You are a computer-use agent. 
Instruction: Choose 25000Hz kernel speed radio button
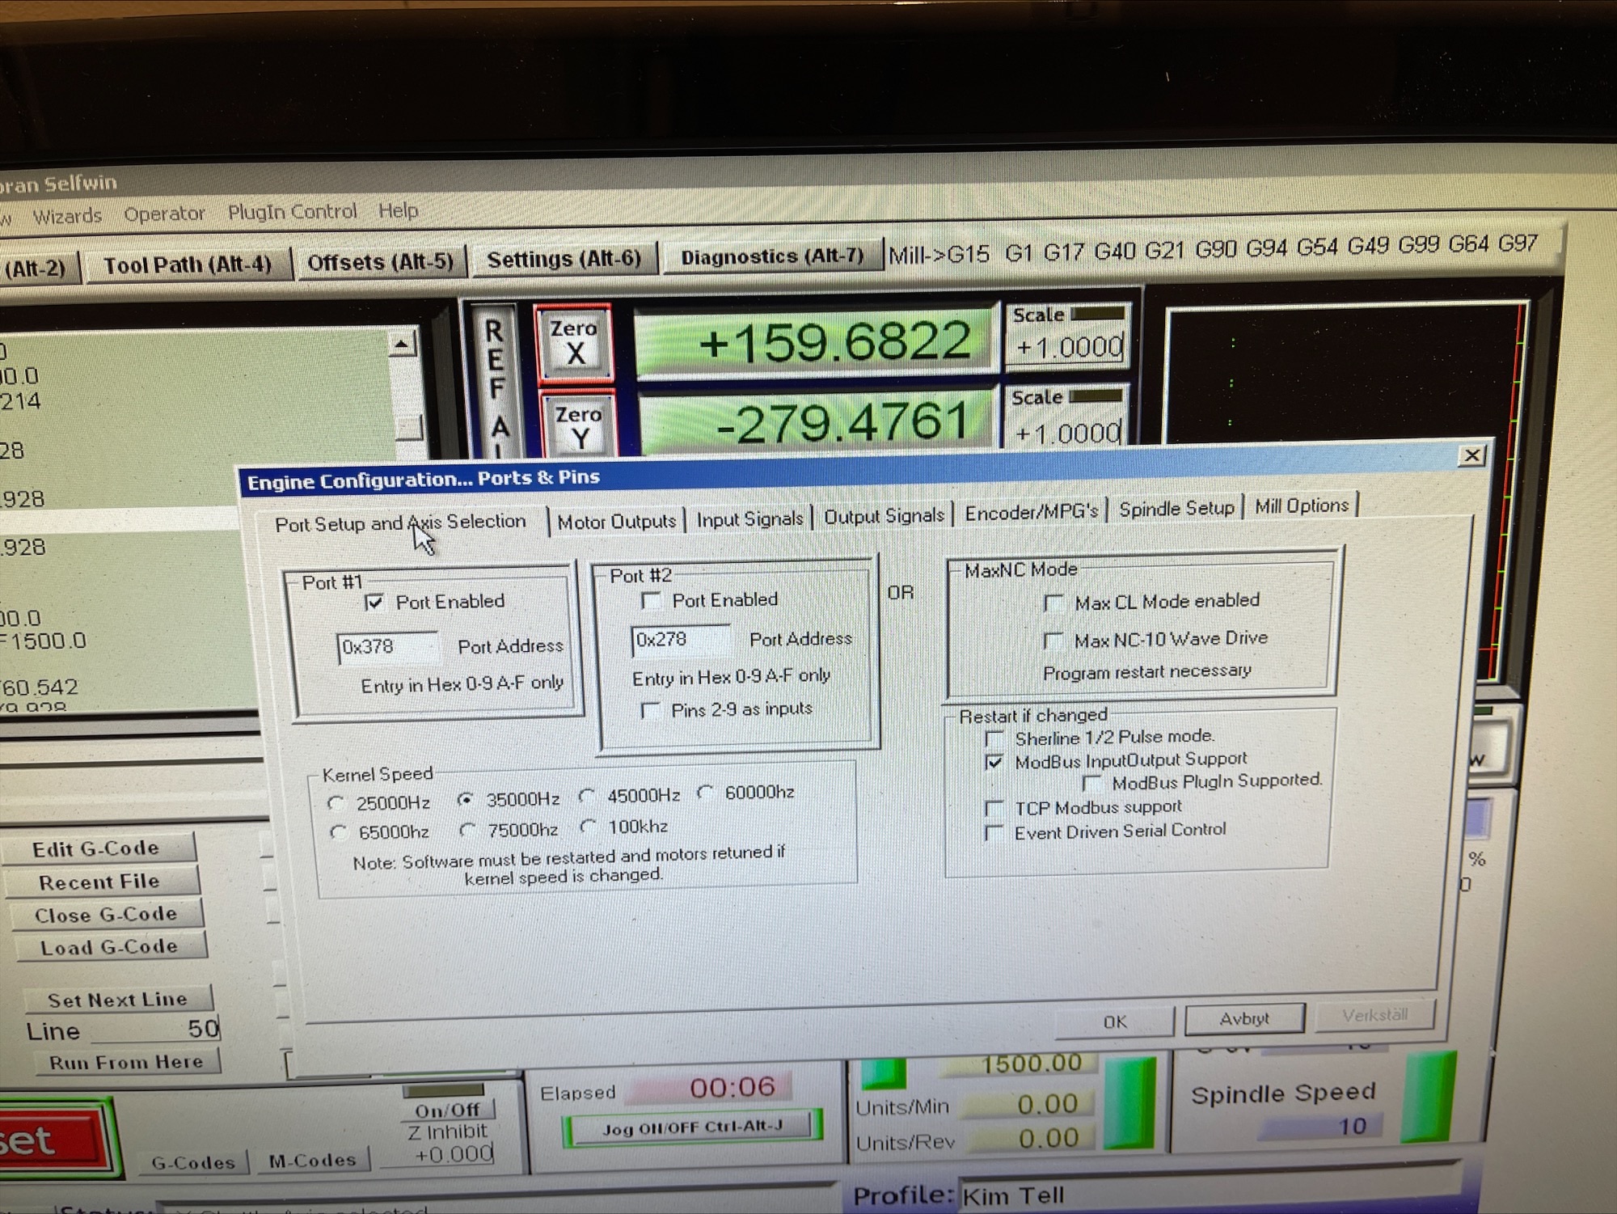coord(336,803)
